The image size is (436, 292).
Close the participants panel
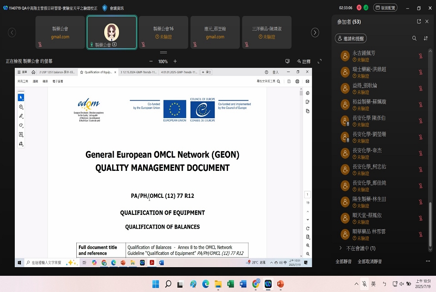click(x=427, y=21)
